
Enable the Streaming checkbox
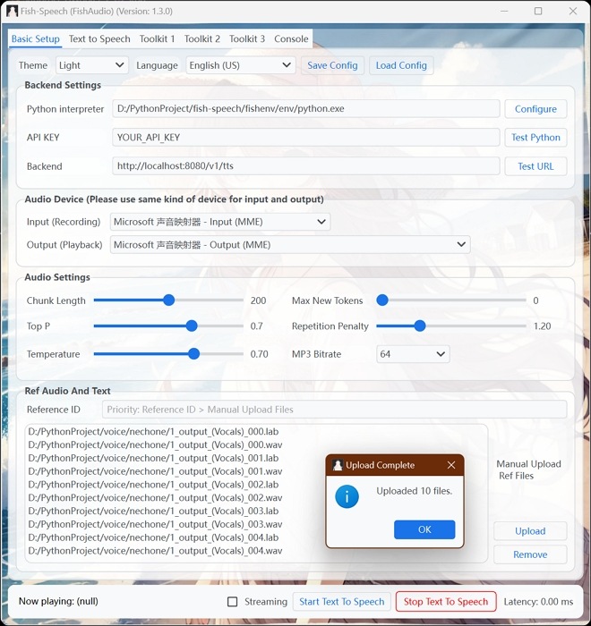(233, 602)
